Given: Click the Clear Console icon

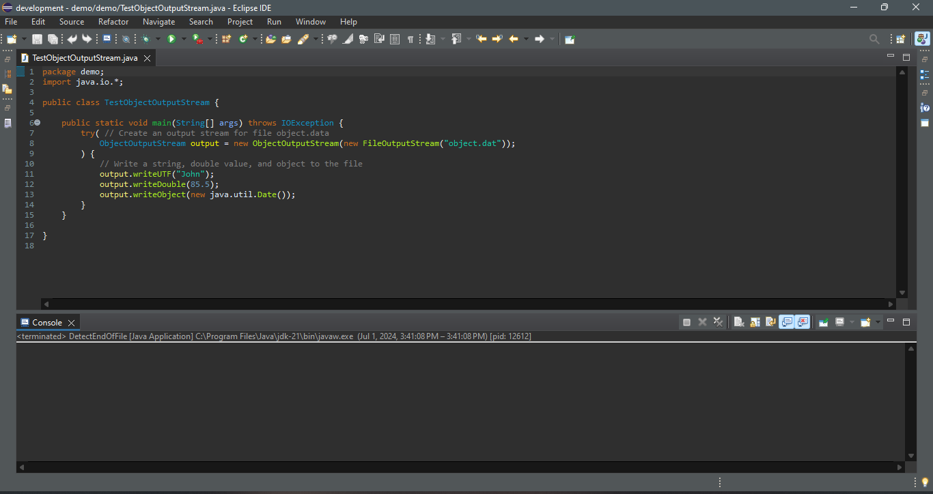Looking at the screenshot, I should [738, 322].
